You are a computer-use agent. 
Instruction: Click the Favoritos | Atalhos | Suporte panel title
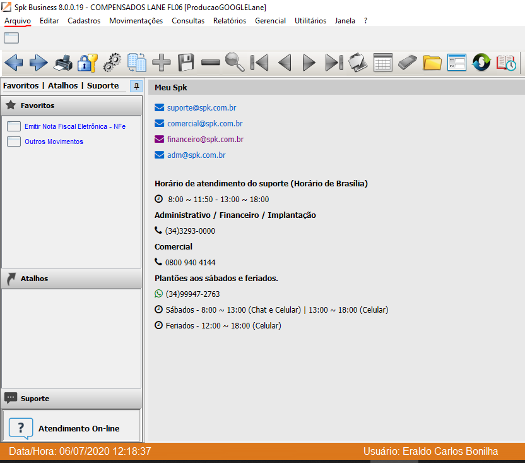pos(61,86)
